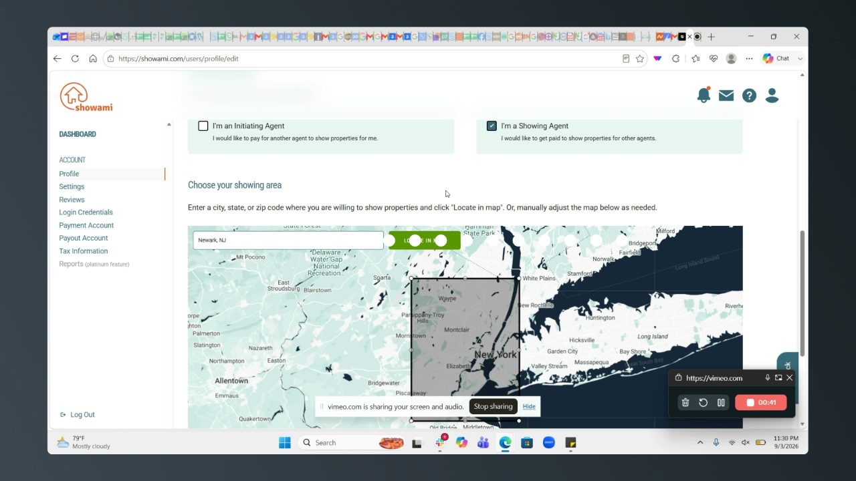Screen dimensions: 856x481
Task: Refresh the page in browser
Action: pos(75,58)
